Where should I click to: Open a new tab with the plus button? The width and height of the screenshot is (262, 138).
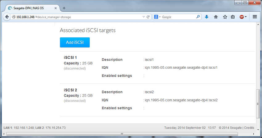(x=64, y=8)
